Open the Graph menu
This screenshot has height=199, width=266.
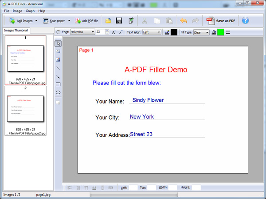30,11
